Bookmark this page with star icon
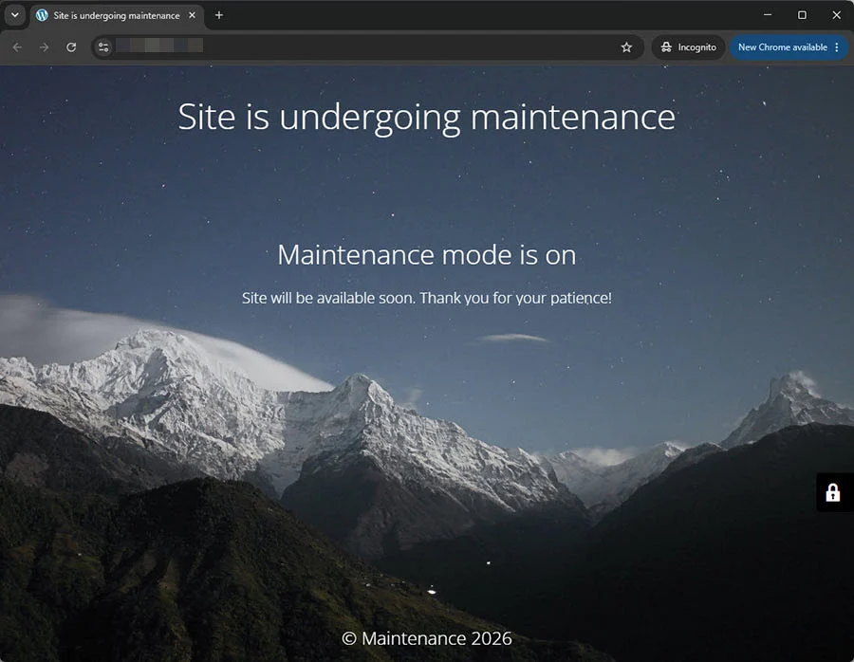The image size is (854, 662). (x=626, y=47)
